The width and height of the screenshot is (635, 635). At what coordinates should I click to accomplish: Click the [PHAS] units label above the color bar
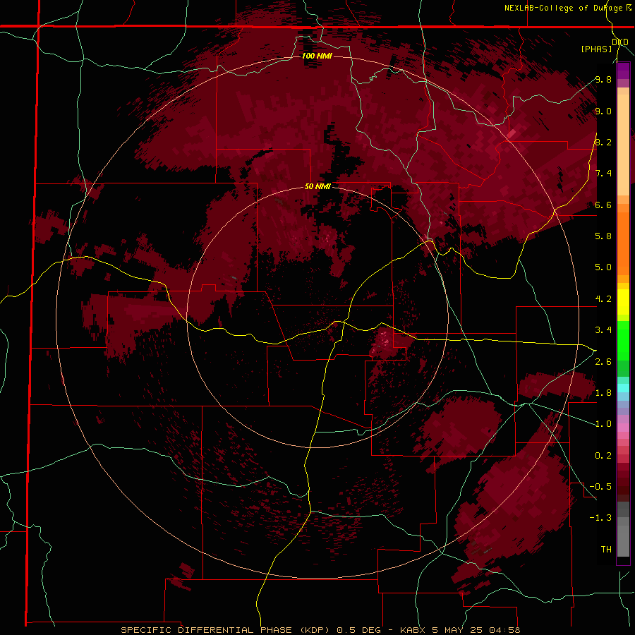click(x=596, y=49)
